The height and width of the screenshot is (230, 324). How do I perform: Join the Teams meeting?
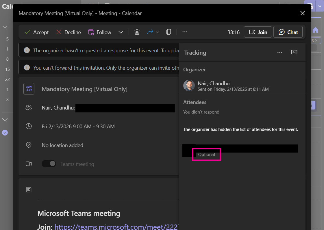pyautogui.click(x=258, y=32)
